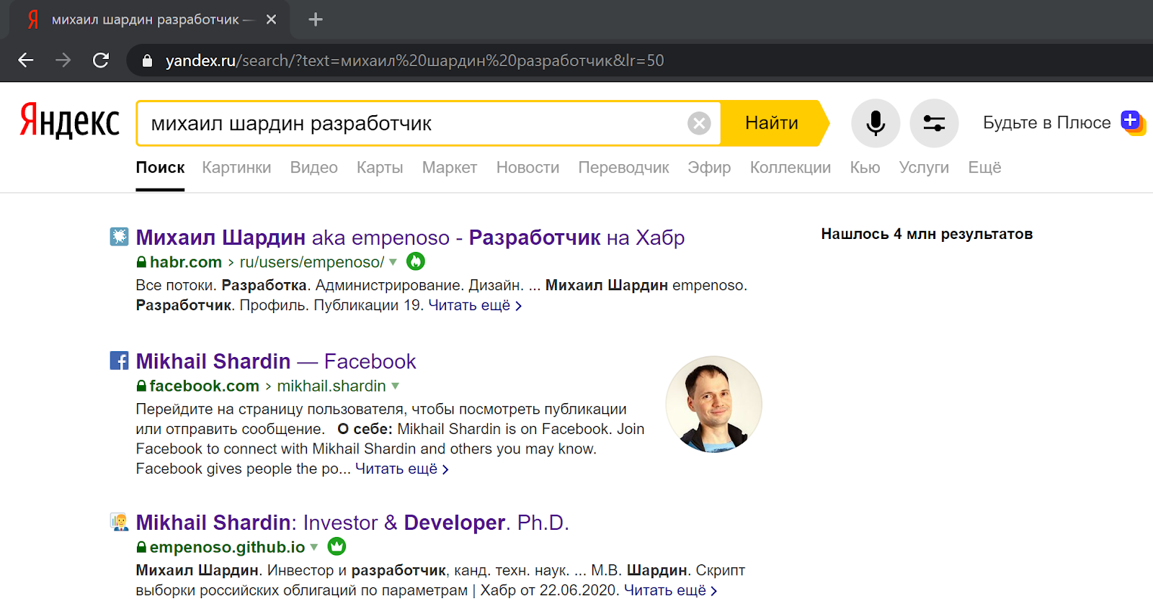Click the Facebook favicon of second result
This screenshot has height=614, width=1153.
pyautogui.click(x=119, y=360)
